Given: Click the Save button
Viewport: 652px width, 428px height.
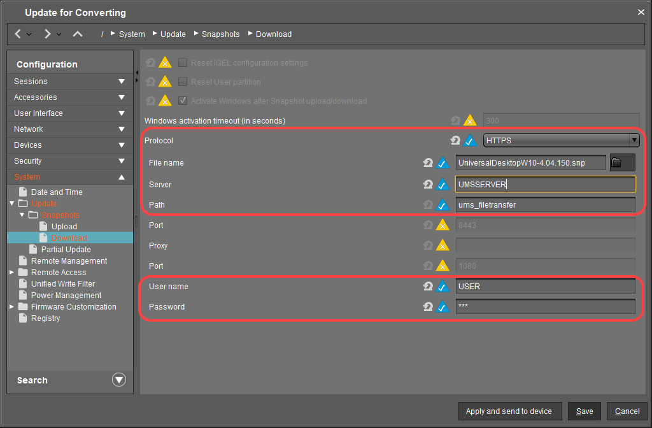Looking at the screenshot, I should pos(584,411).
